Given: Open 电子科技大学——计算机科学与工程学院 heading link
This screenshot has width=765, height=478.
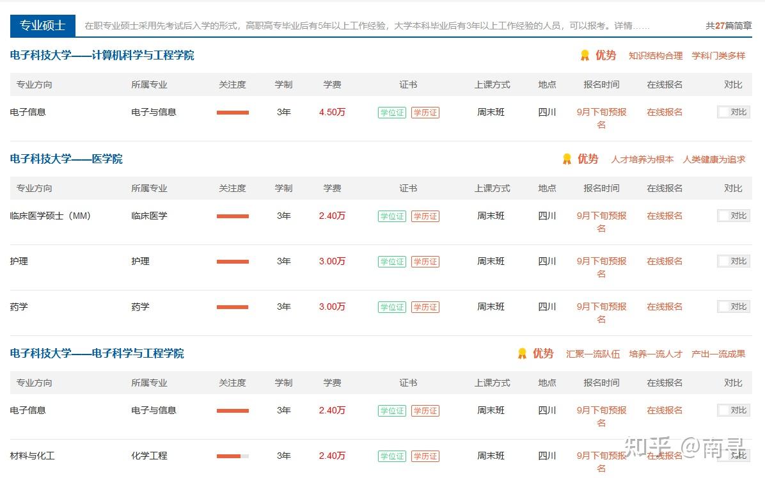Looking at the screenshot, I should coord(102,55).
